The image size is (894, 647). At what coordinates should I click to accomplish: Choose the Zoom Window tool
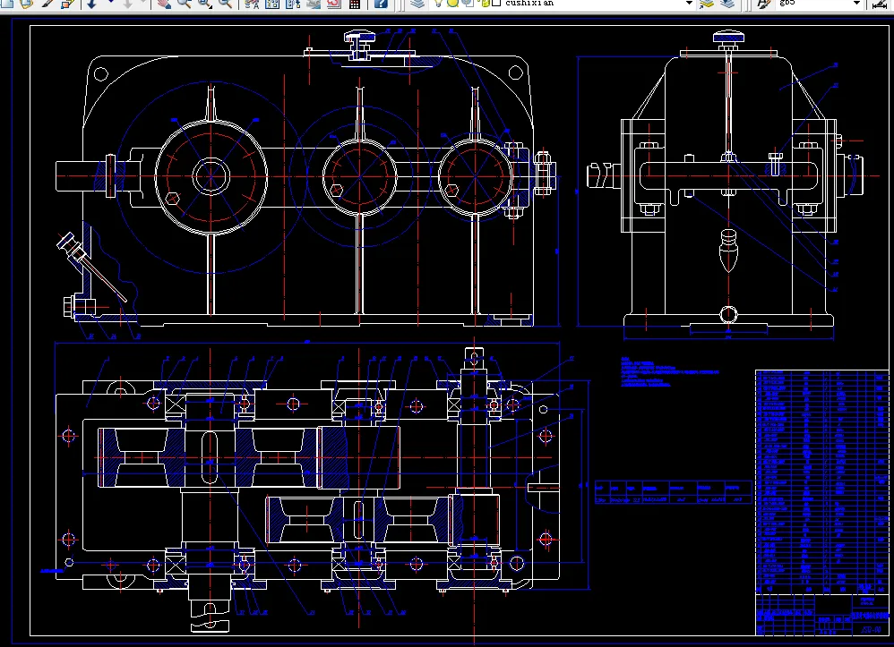pyautogui.click(x=204, y=4)
